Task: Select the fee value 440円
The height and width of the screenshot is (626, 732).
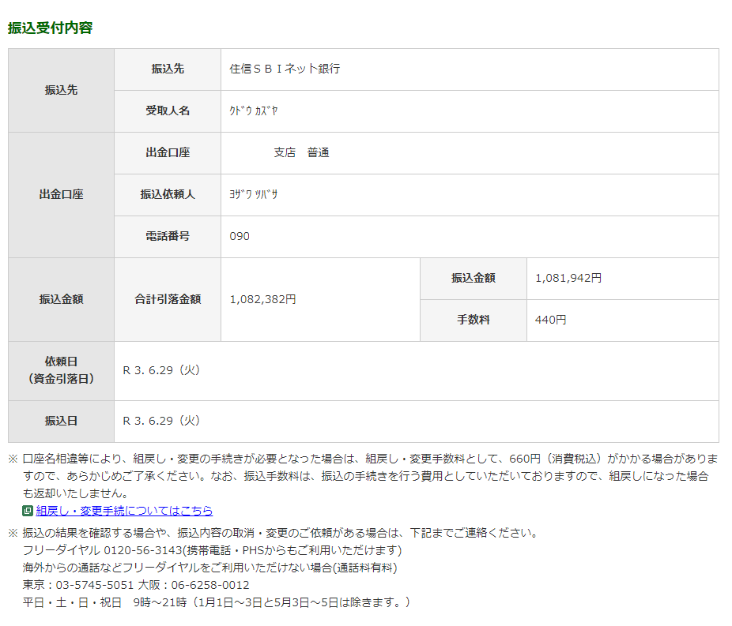Action: [550, 320]
